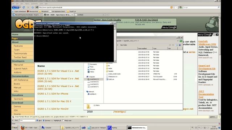The height and width of the screenshot is (130, 232).
Task: Click the Start button
Action: [15, 127]
